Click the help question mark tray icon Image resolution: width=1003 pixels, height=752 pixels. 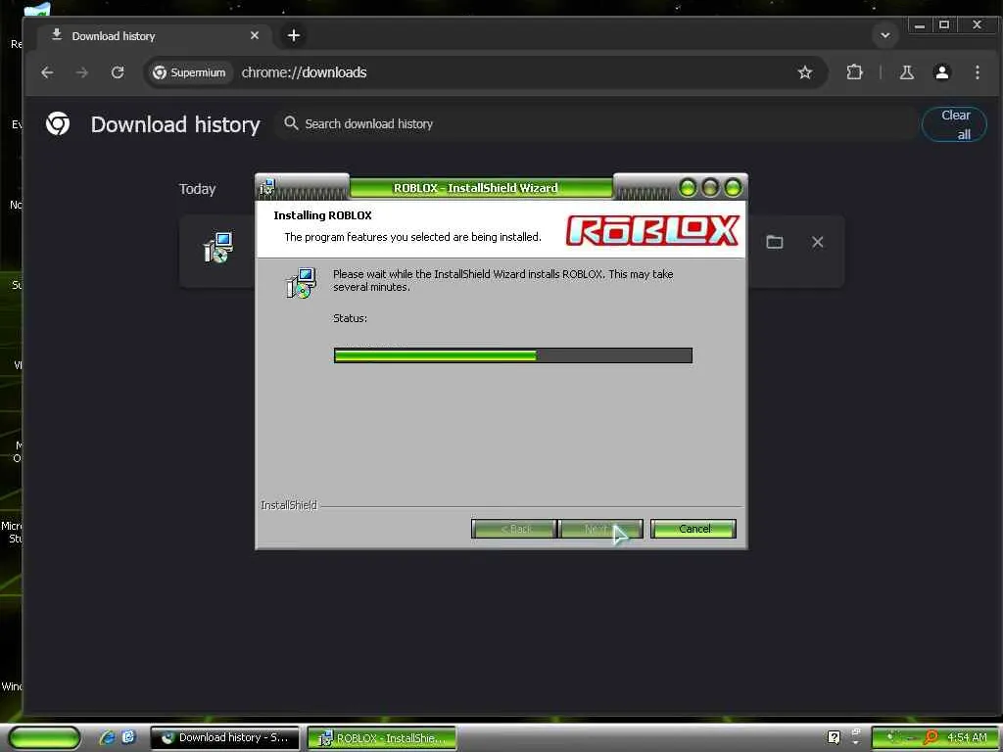[834, 737]
